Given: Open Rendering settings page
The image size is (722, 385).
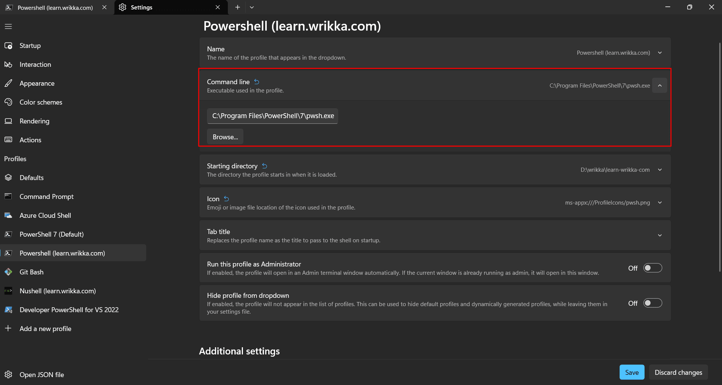Looking at the screenshot, I should [73, 121].
